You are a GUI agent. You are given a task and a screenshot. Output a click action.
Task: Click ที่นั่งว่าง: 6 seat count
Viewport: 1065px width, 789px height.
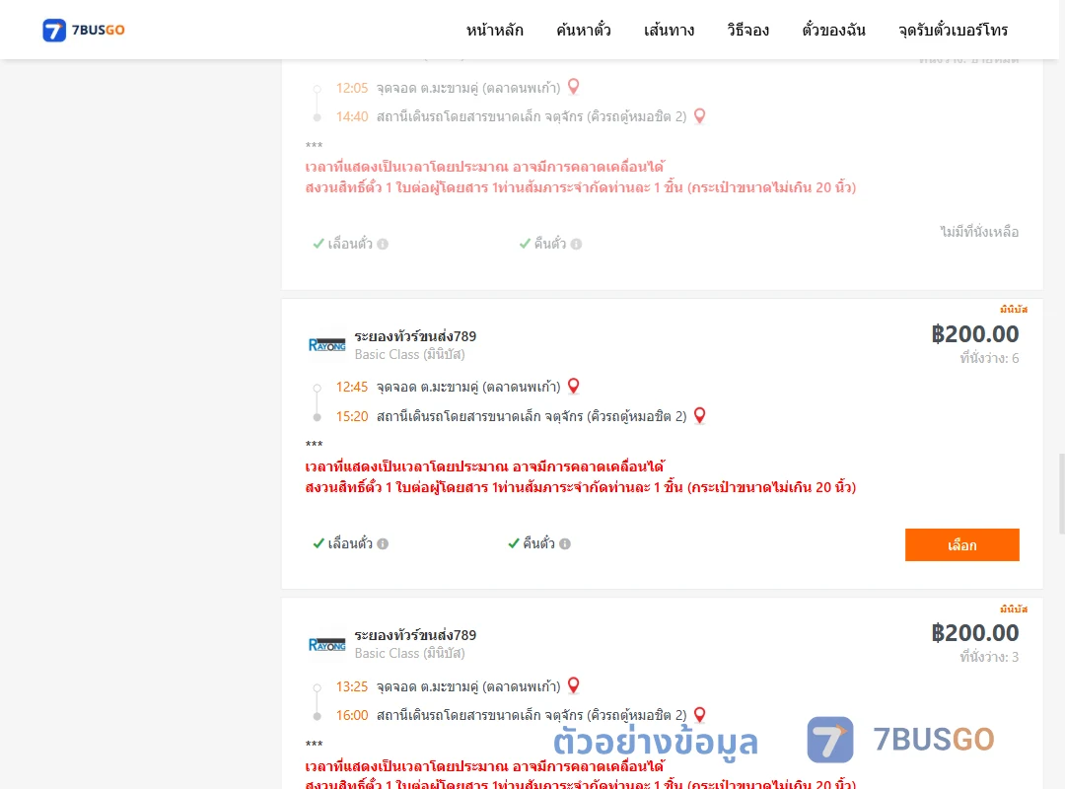click(989, 358)
